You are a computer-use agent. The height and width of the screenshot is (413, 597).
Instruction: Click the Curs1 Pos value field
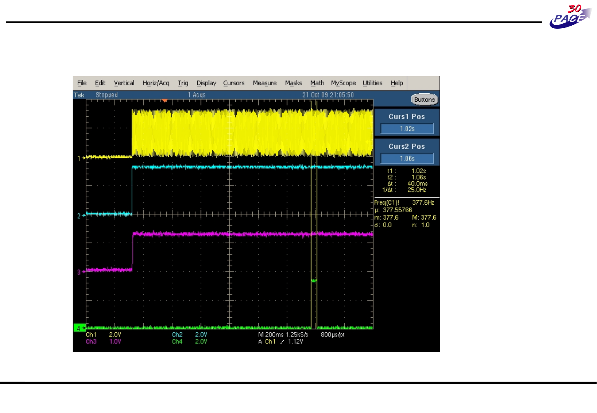(407, 129)
